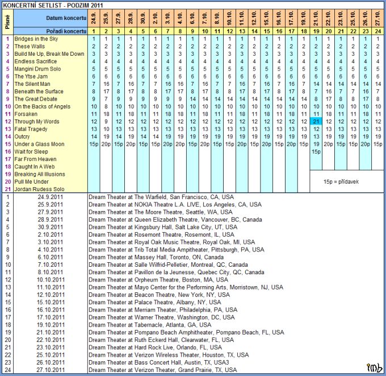
Task: Click number 12 in the Pořadí koncertu row
Action: coord(229,31)
